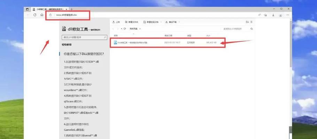Click the 离线下载 offline download button

pyautogui.click(x=171, y=22)
